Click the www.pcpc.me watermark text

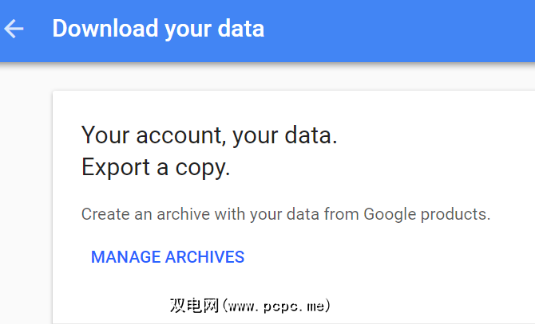pyautogui.click(x=278, y=305)
